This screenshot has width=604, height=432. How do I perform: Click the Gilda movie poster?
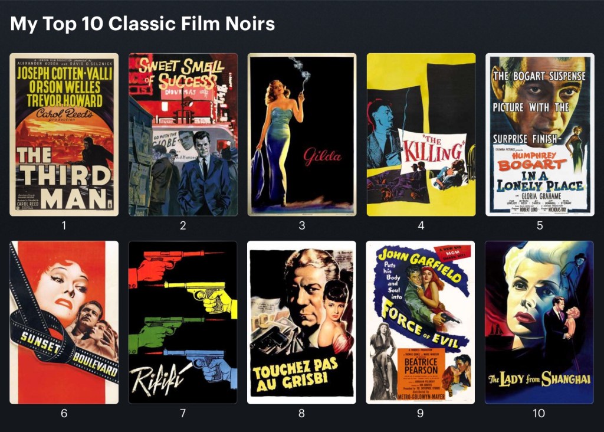[x=302, y=135]
